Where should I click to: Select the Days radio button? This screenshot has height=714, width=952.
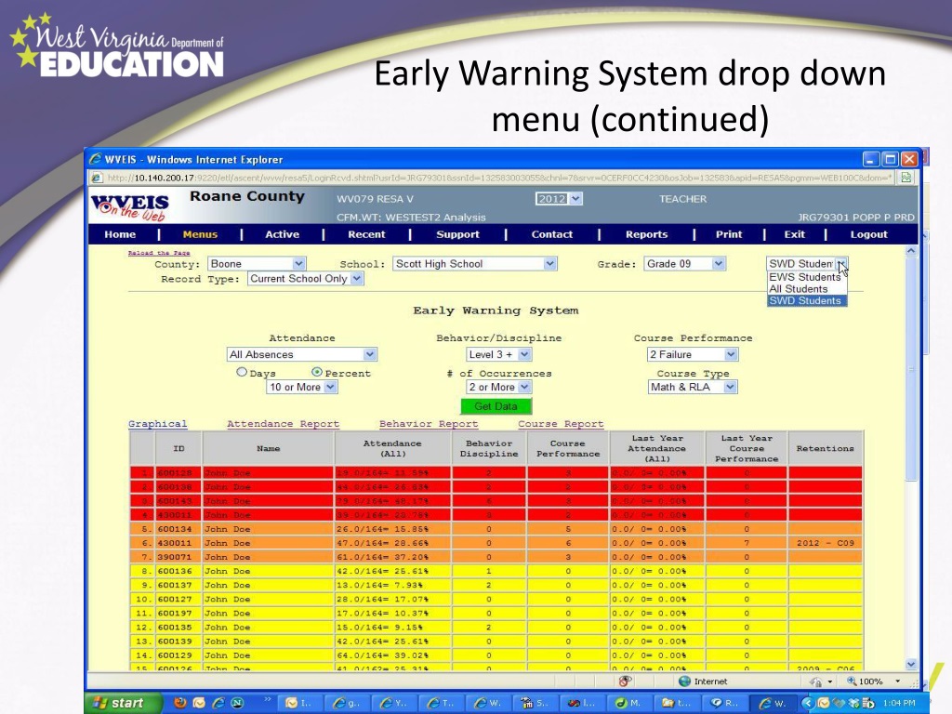(x=242, y=372)
